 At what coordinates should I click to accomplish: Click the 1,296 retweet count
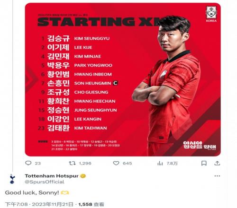coord(85,163)
